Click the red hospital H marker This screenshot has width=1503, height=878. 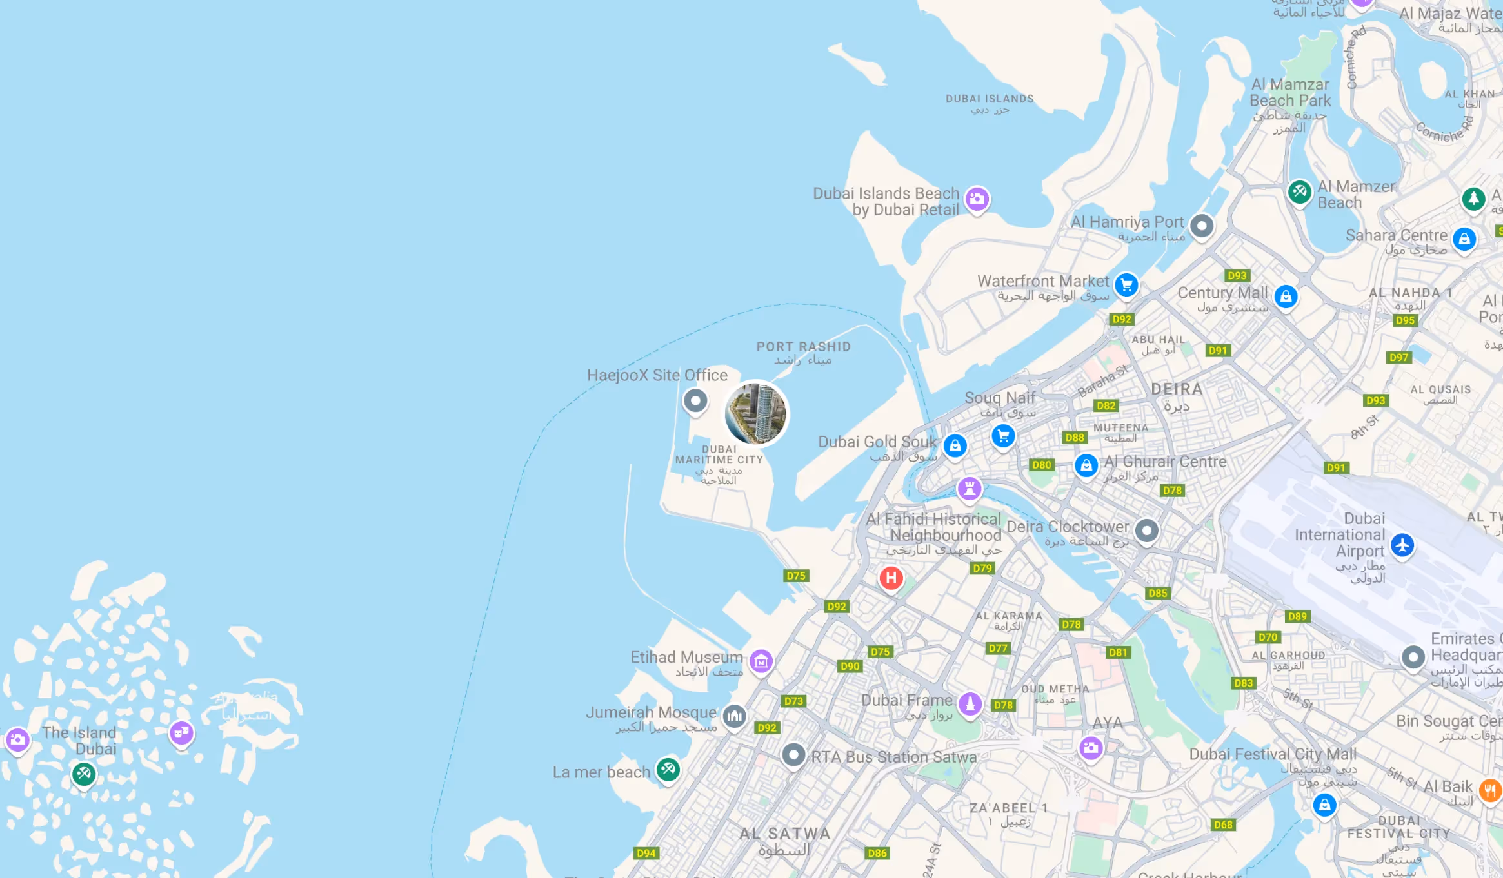pos(891,578)
